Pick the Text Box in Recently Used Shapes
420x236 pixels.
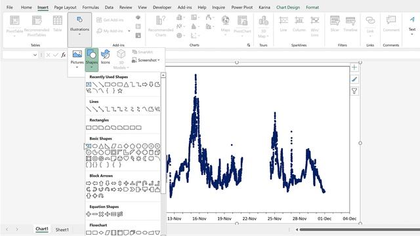point(89,85)
